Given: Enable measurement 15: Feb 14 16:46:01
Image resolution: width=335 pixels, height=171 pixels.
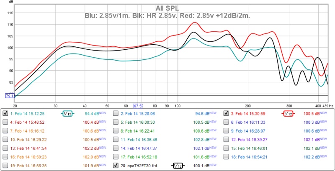Looking at the screenshot, I should [226, 148].
